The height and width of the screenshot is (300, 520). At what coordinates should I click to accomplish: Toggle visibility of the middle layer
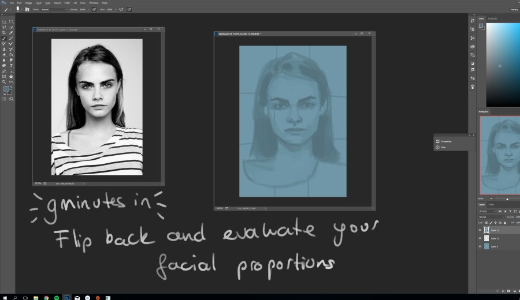[x=480, y=238]
